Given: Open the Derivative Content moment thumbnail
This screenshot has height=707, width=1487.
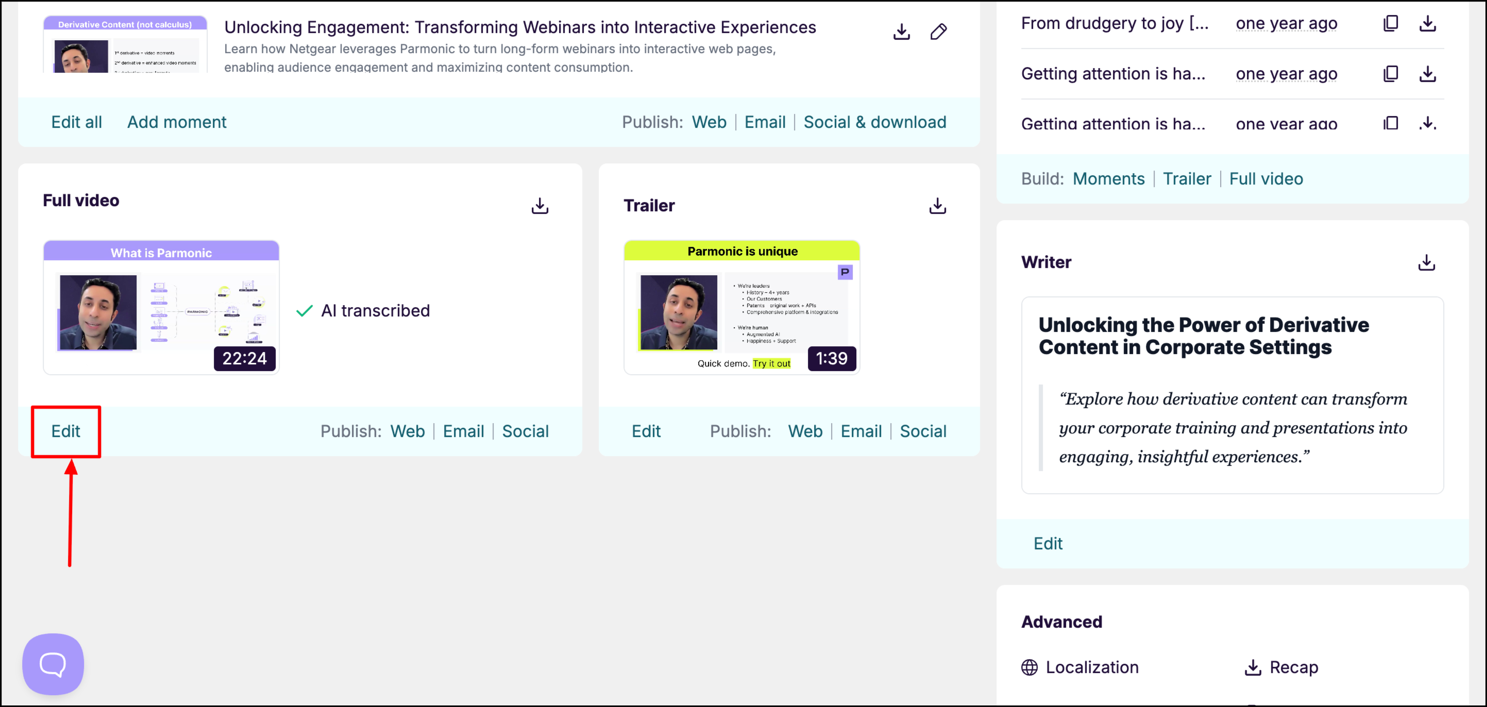Looking at the screenshot, I should pyautogui.click(x=125, y=44).
